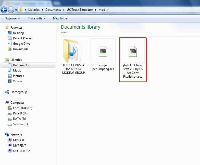Go back with the Back arrow button
This screenshot has width=200, height=165.
tap(4, 10)
